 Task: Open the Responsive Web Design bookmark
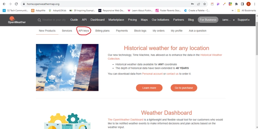click(x=111, y=11)
